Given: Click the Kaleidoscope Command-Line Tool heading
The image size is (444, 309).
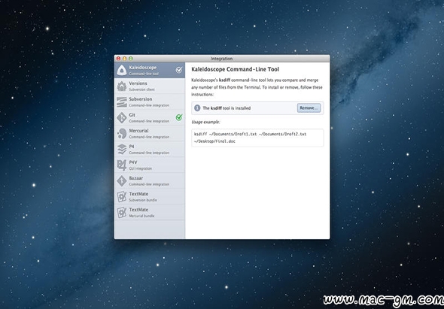Looking at the screenshot, I should (235, 69).
